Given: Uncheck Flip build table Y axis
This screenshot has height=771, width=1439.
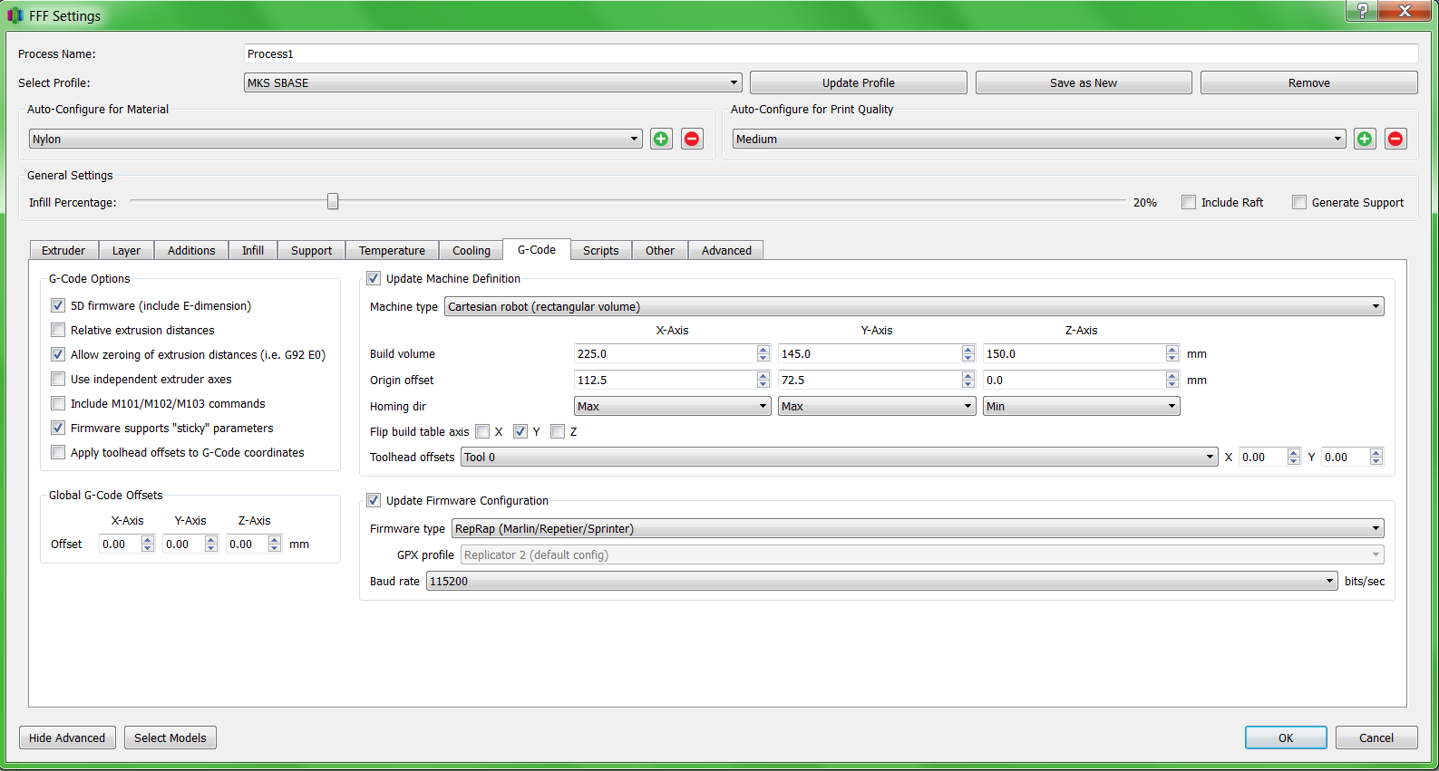Looking at the screenshot, I should coord(520,431).
